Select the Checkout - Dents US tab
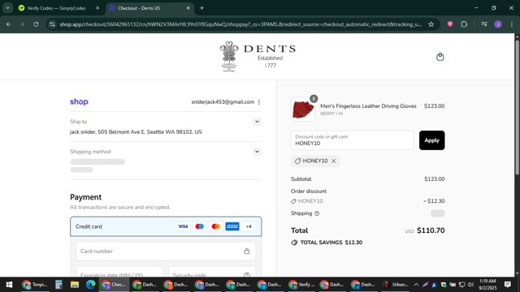This screenshot has height=292, width=520. click(x=139, y=8)
